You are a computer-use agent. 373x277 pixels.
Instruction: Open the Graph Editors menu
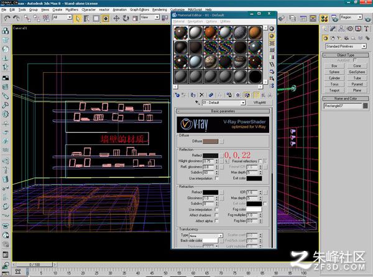click(x=139, y=10)
